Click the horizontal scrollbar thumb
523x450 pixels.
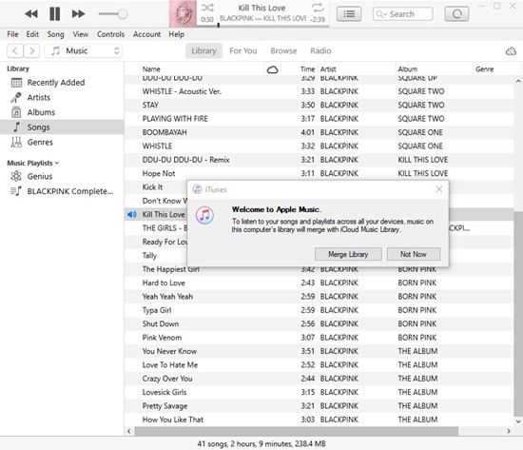[x=296, y=431]
